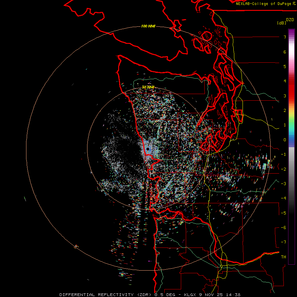Click the legend value -4
The image size is (297, 297).
(x=283, y=198)
